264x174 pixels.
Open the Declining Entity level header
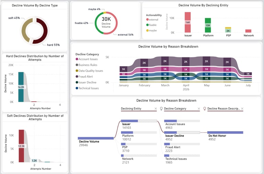(x=131, y=109)
